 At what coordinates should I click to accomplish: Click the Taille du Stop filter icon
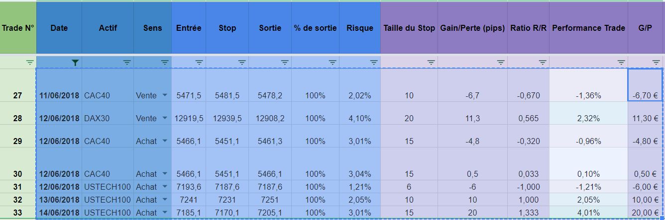coord(432,63)
